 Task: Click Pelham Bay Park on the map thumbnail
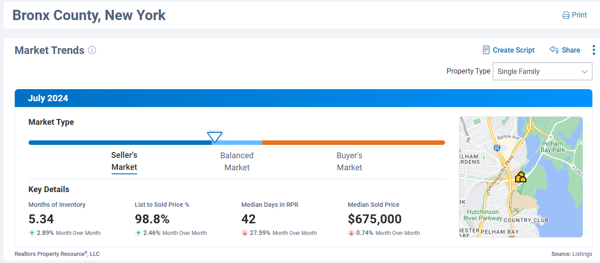click(553, 147)
